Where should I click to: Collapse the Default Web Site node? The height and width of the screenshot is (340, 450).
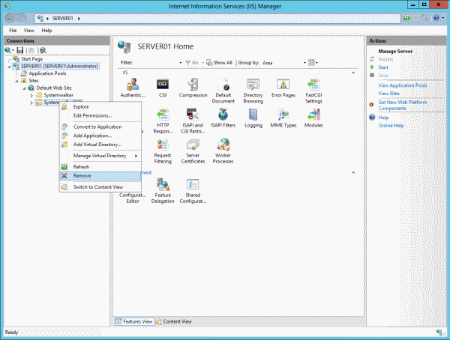point(24,88)
